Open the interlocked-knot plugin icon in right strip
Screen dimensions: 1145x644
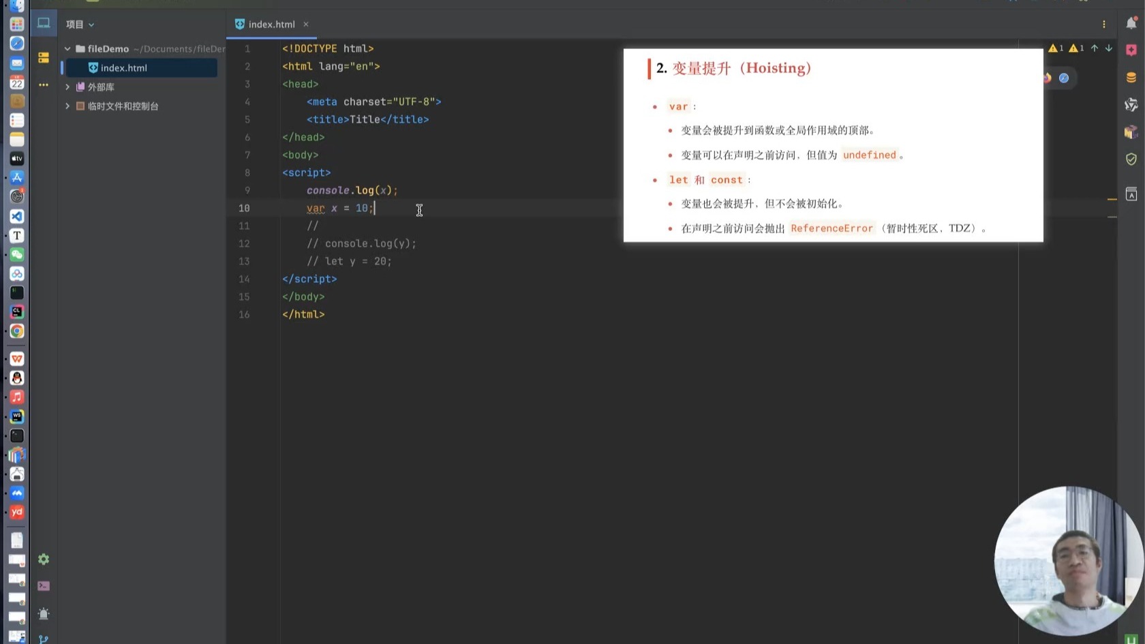[x=1131, y=104]
